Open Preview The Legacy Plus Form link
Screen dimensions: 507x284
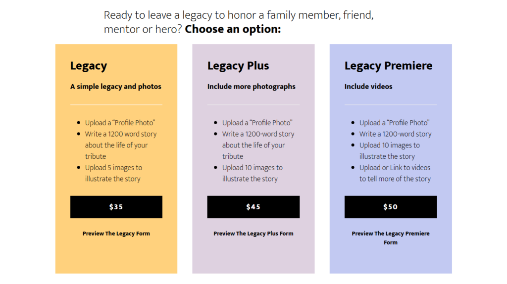[253, 233]
